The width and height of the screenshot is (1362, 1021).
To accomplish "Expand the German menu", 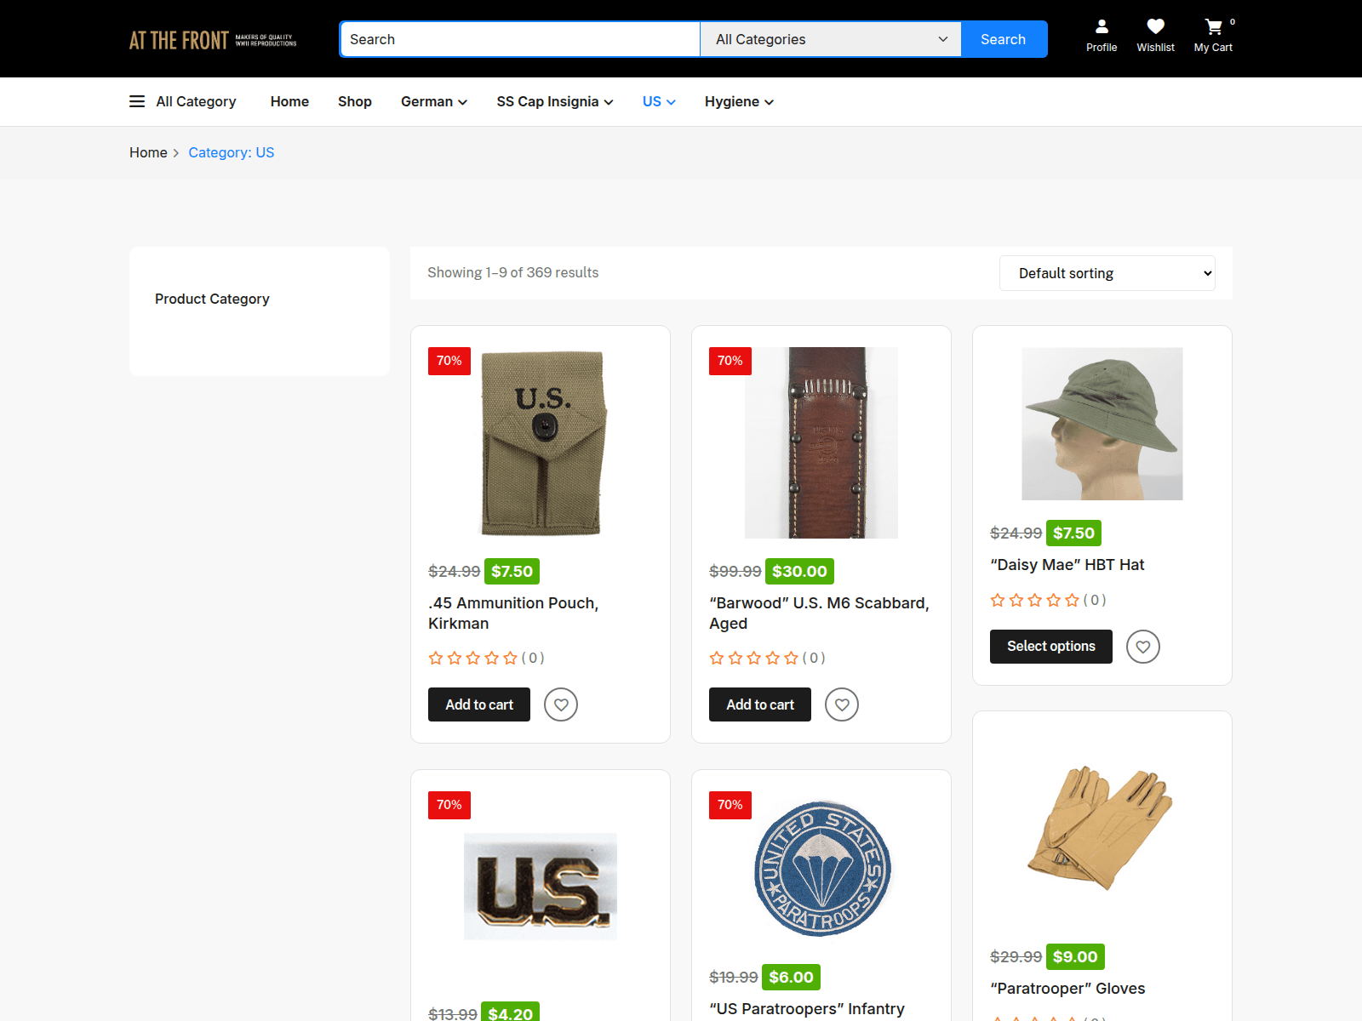I will [x=434, y=101].
